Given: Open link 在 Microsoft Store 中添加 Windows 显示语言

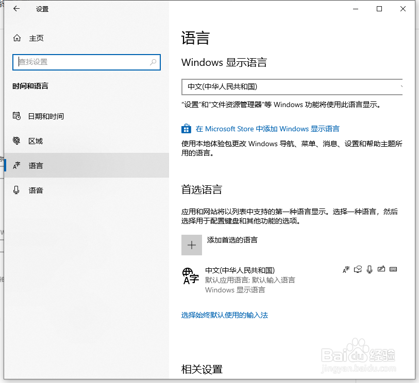Looking at the screenshot, I should pos(267,129).
